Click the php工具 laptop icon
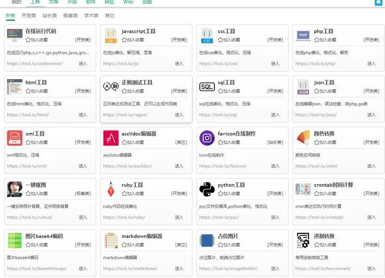 point(303,36)
